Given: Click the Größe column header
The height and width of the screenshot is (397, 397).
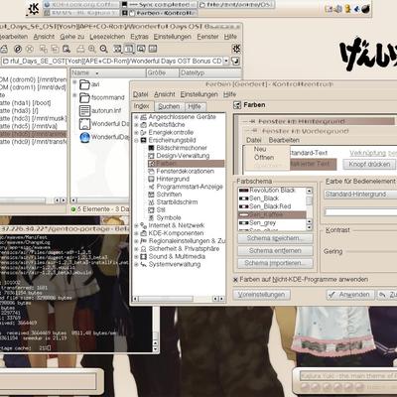Looking at the screenshot, I should pyautogui.click(x=162, y=72).
